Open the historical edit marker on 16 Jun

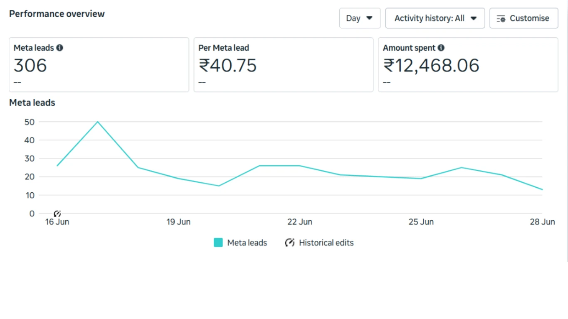click(57, 213)
